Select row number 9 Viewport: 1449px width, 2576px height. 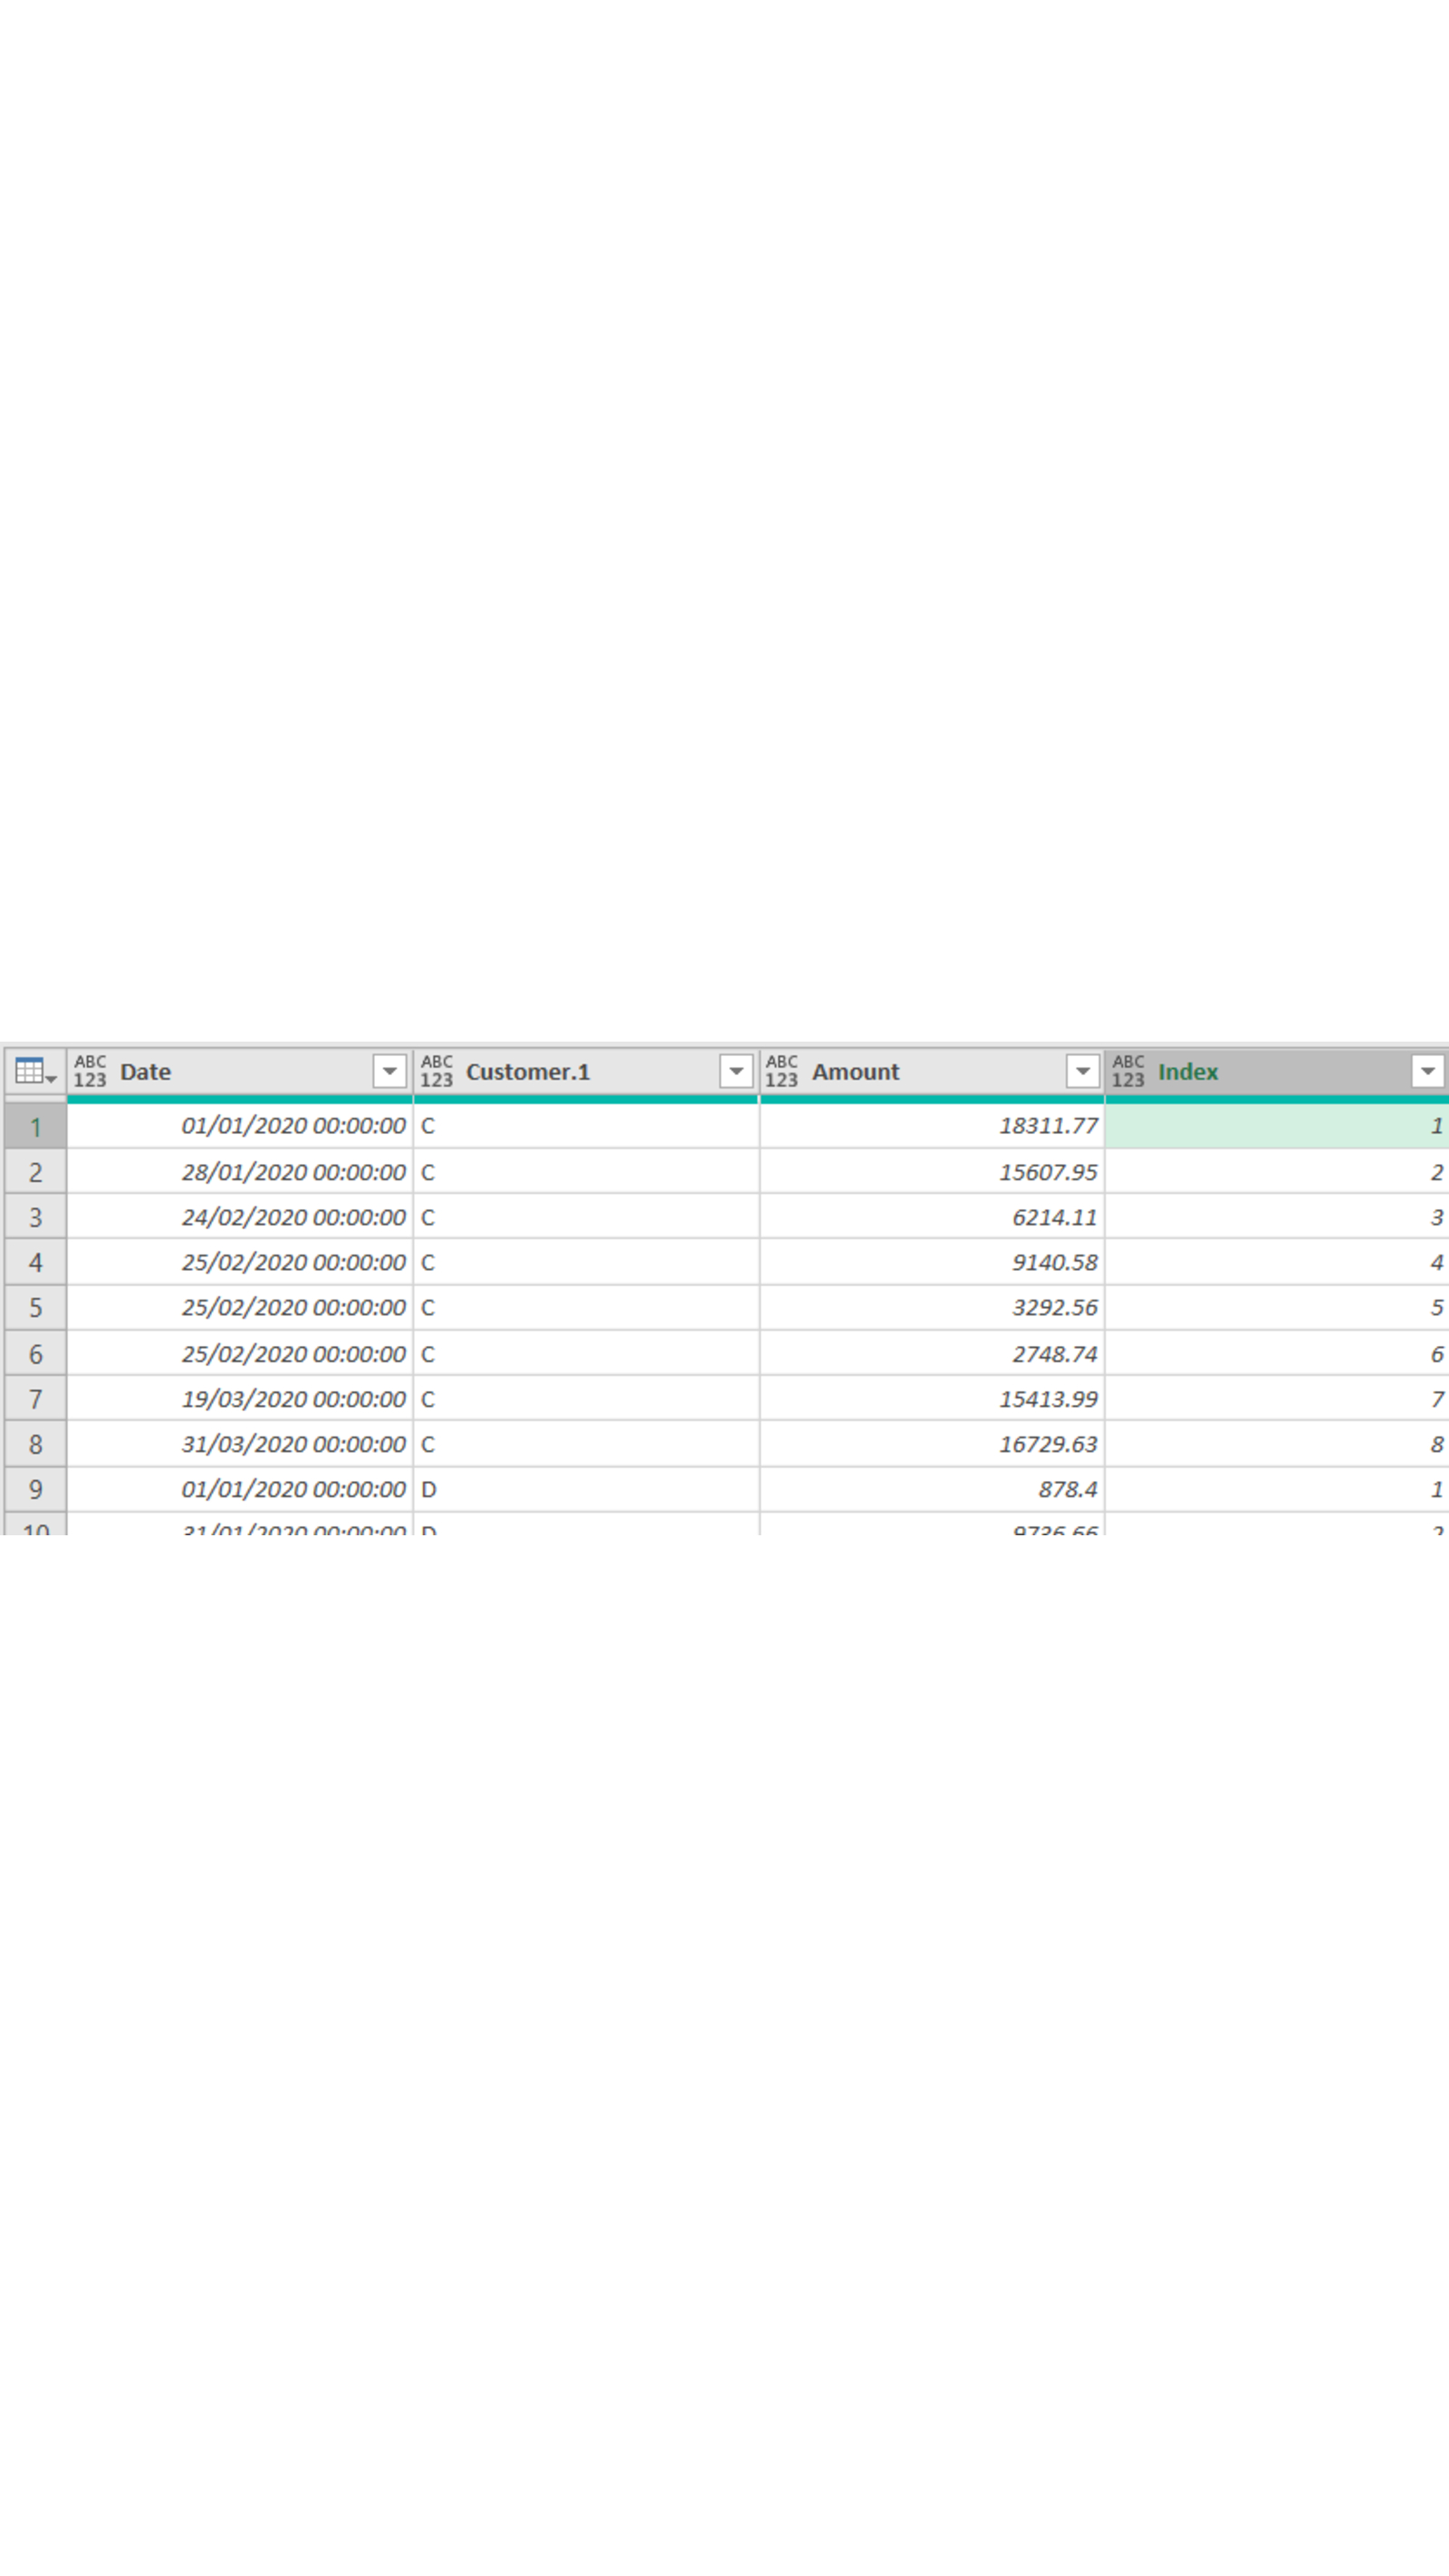pos(35,1490)
